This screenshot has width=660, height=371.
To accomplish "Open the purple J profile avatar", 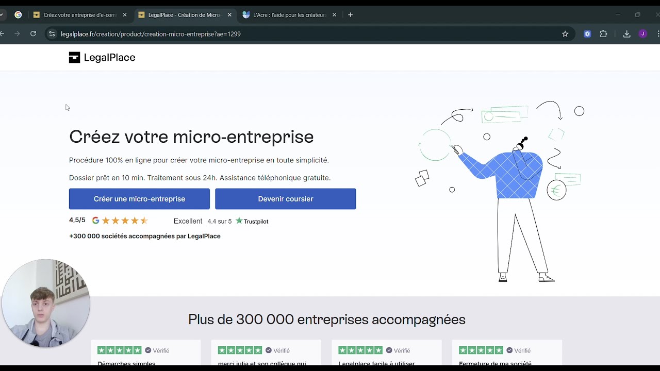I will 642,34.
